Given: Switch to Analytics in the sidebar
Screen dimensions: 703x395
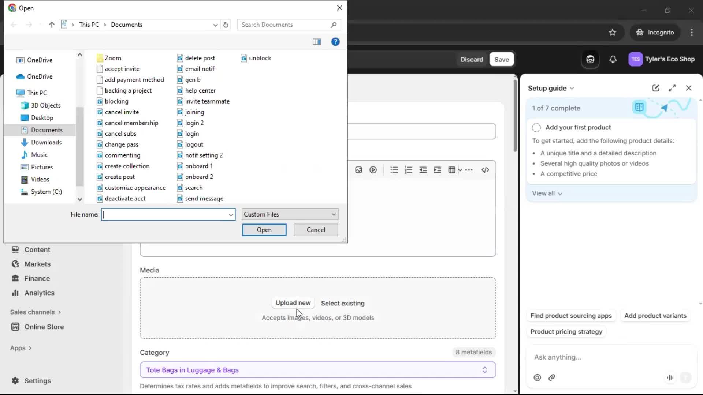Looking at the screenshot, I should 38,293.
